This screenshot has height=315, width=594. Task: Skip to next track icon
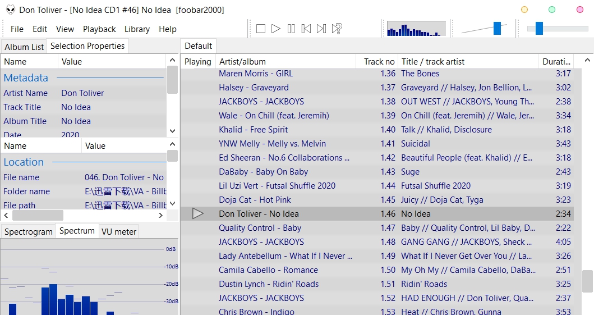point(321,29)
